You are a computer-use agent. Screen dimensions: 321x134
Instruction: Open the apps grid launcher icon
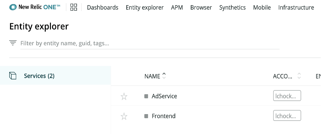(74, 7)
